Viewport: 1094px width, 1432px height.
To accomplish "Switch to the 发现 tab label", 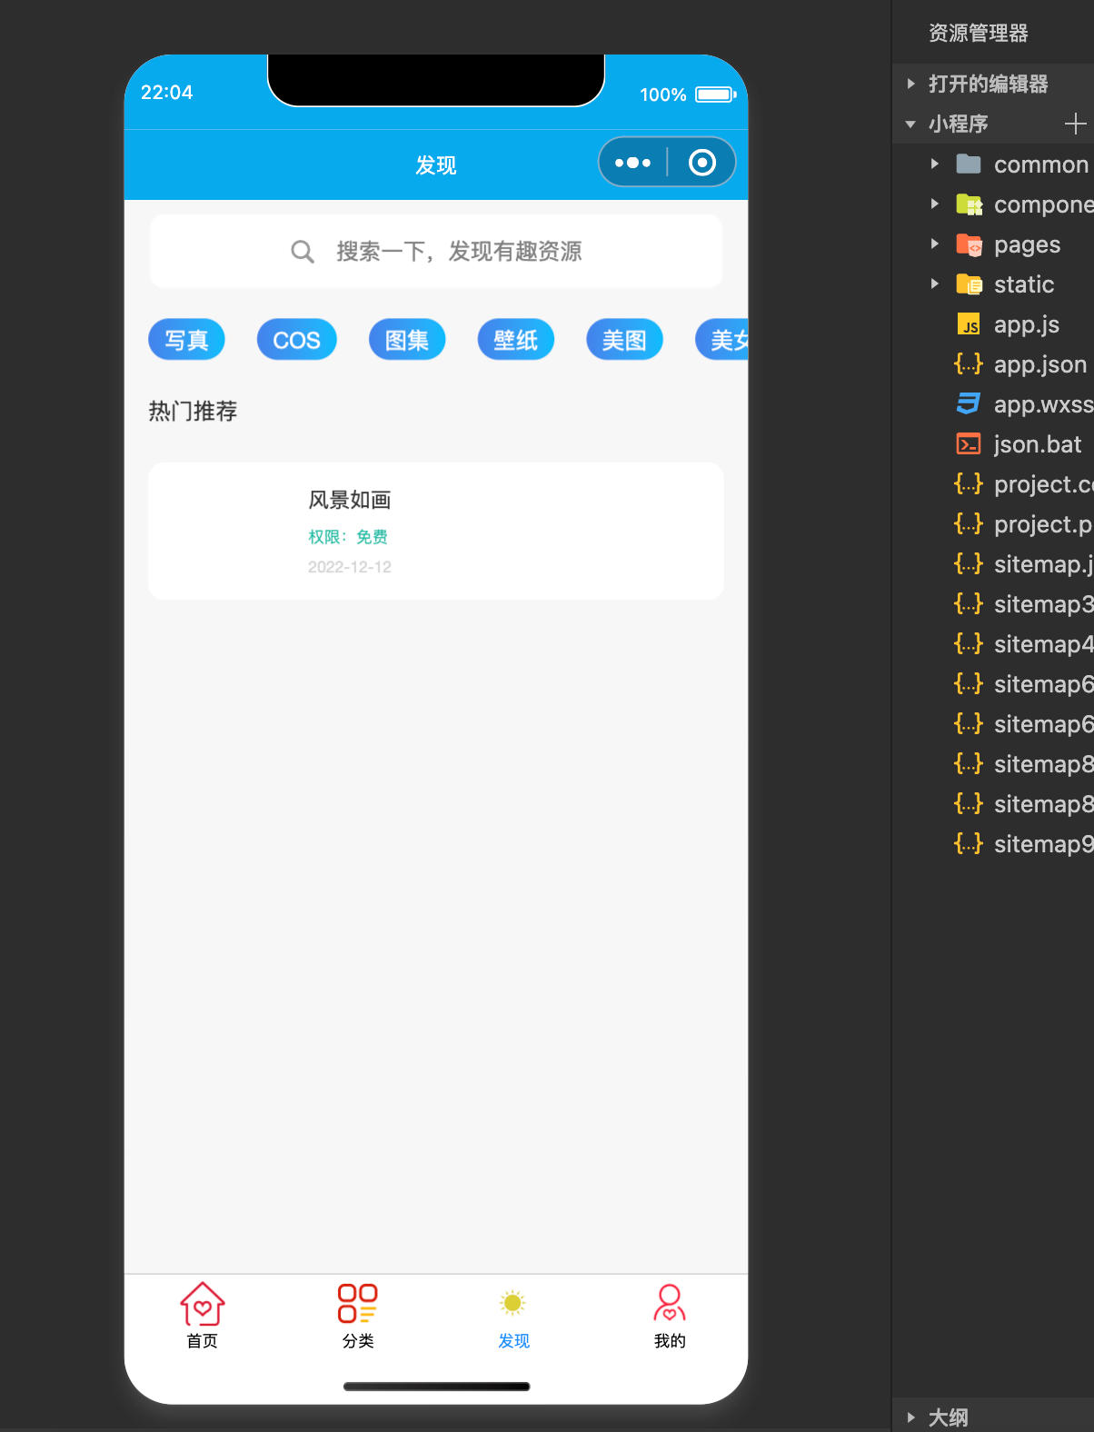I will 513,1341.
